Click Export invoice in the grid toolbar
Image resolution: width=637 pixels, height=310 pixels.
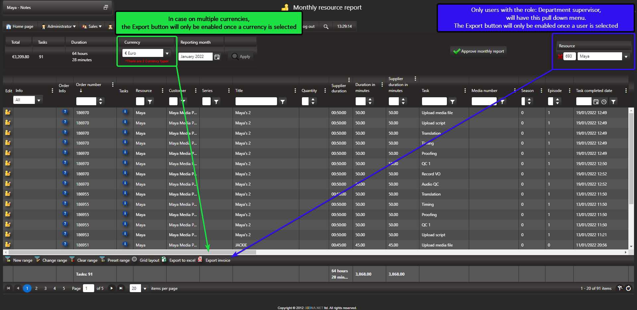(x=218, y=260)
